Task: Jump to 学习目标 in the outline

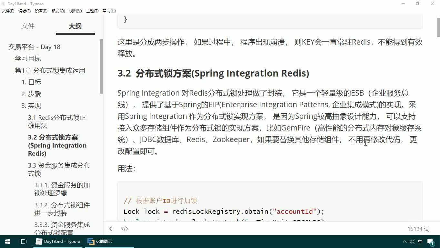Action: point(28,58)
